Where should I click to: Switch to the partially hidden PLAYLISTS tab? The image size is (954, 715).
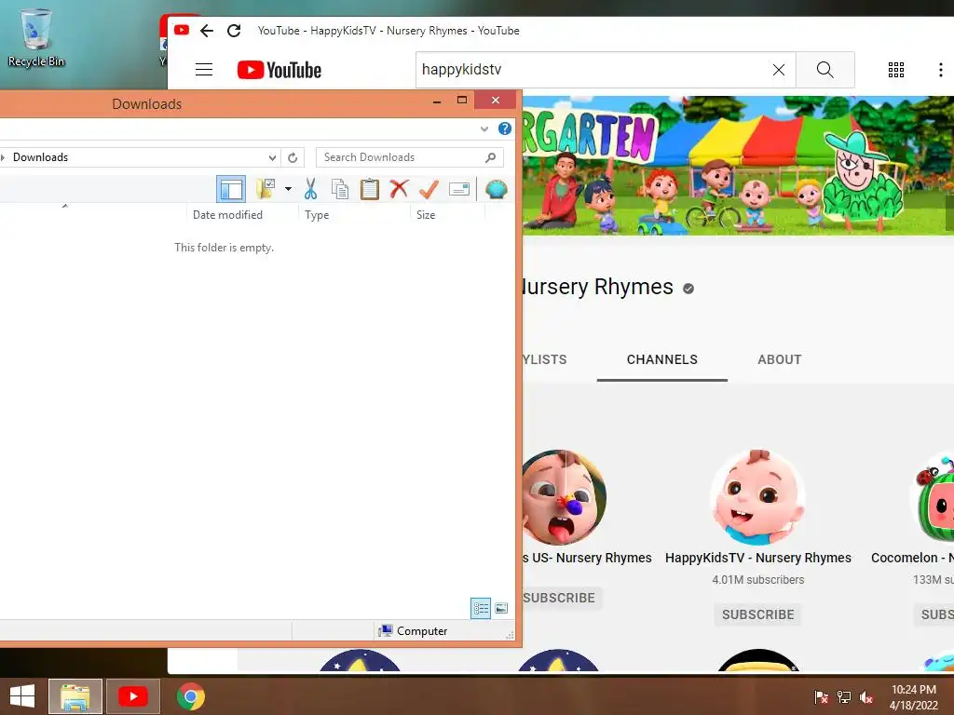coord(544,359)
